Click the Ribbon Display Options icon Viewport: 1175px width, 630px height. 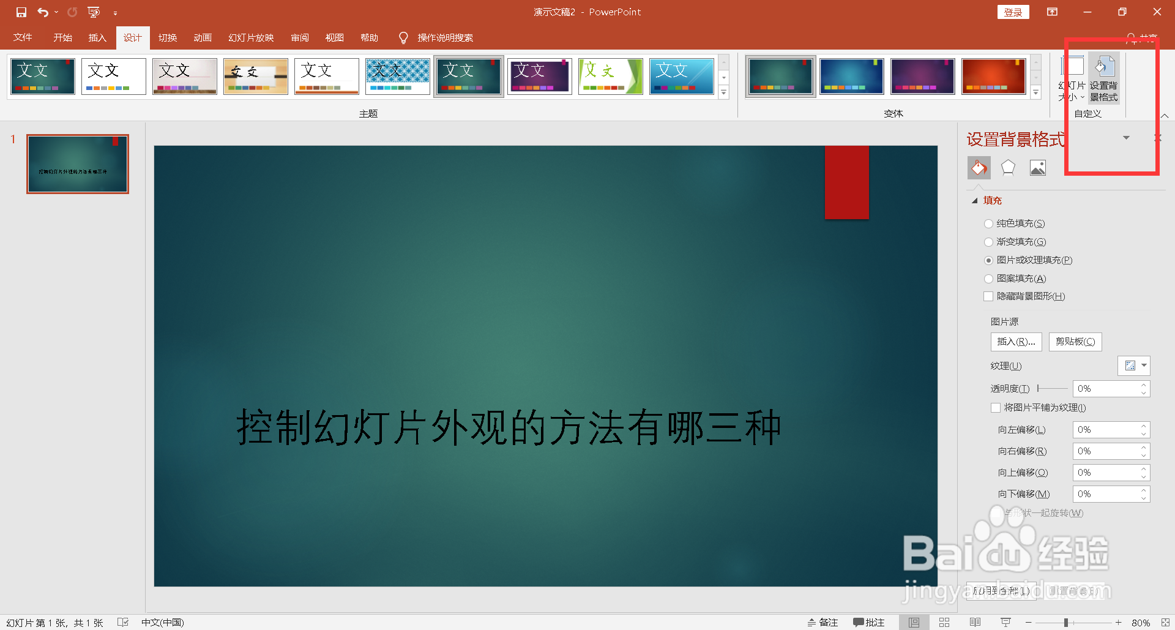click(1053, 12)
